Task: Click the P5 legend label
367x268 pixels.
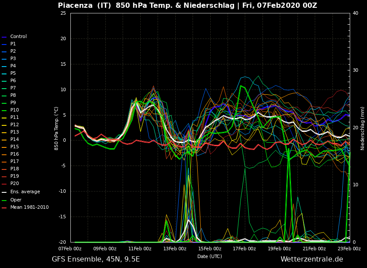Action: 13,73
